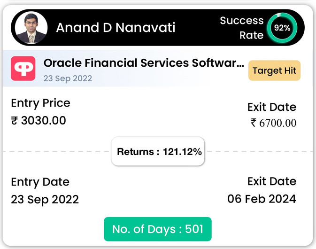Click the Returns : 121.12% pill
Screen dimensions: 316x249
click(x=158, y=151)
